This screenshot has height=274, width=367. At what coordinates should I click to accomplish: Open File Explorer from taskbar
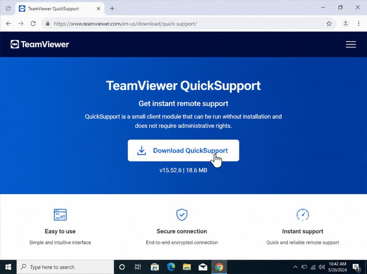[x=187, y=267]
